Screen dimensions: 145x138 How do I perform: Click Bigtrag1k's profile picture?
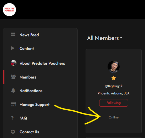tap(114, 67)
